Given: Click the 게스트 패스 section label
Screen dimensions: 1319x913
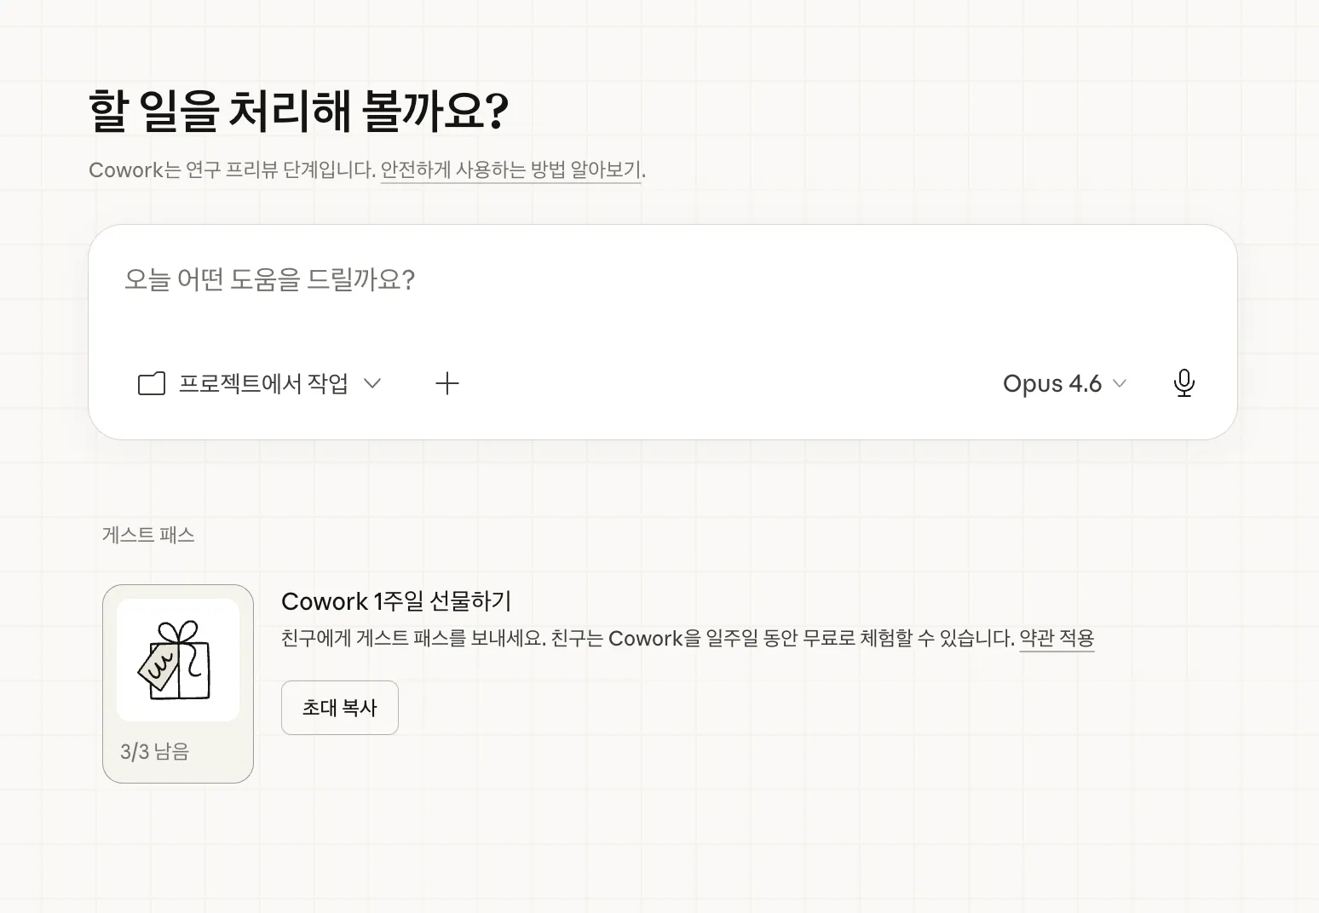Looking at the screenshot, I should coord(148,535).
